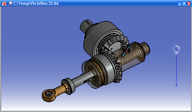Image resolution: width=192 pixels, height=112 pixels.
Task: Select the gray collar flange on the rod
Action: click(x=68, y=86)
